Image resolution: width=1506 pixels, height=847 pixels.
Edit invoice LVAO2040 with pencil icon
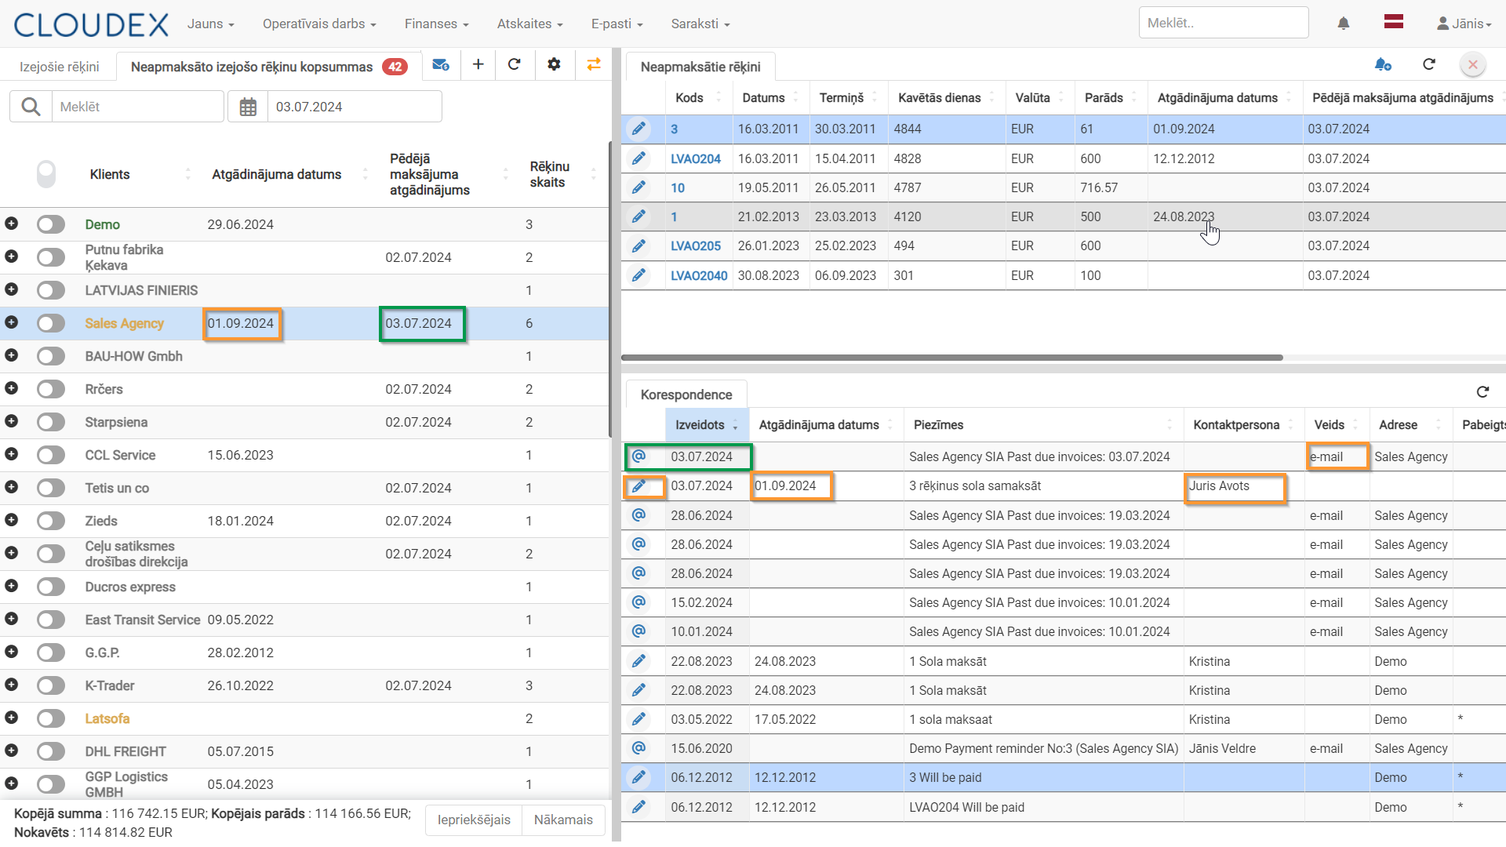tap(639, 275)
